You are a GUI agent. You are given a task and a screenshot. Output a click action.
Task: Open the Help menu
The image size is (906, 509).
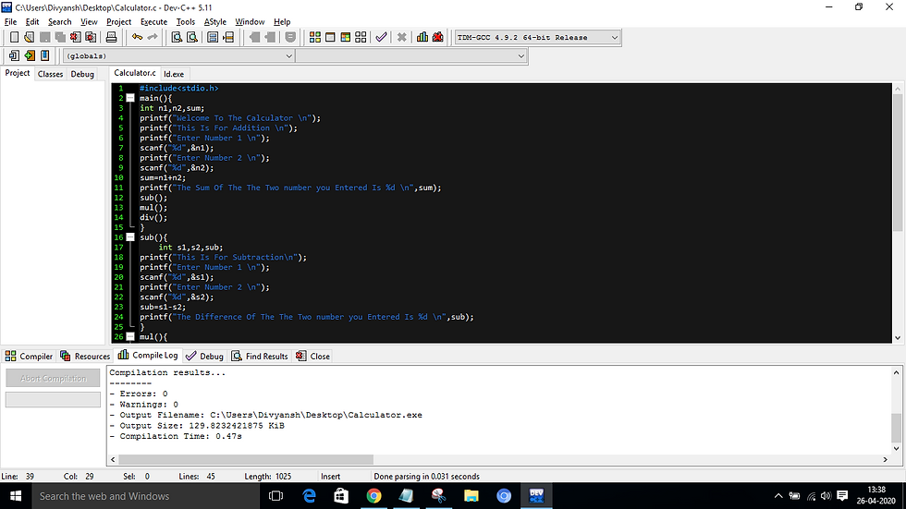point(282,22)
